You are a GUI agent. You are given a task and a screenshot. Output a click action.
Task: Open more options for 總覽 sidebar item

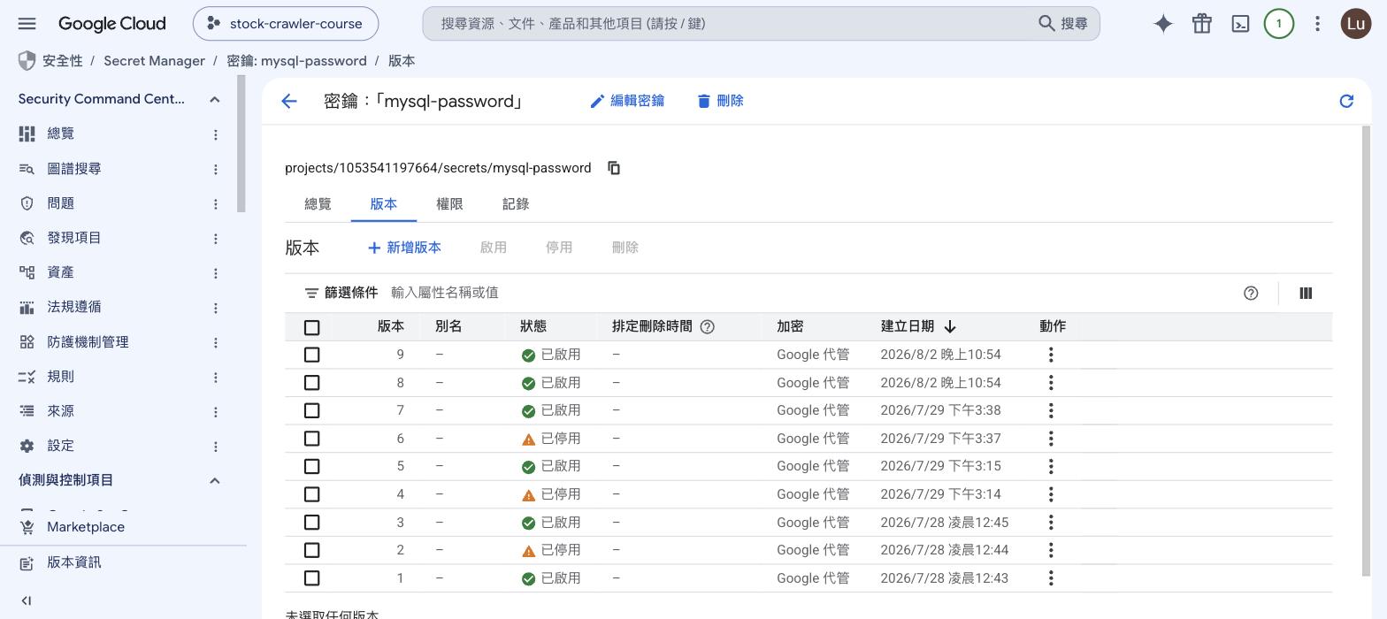coord(215,134)
